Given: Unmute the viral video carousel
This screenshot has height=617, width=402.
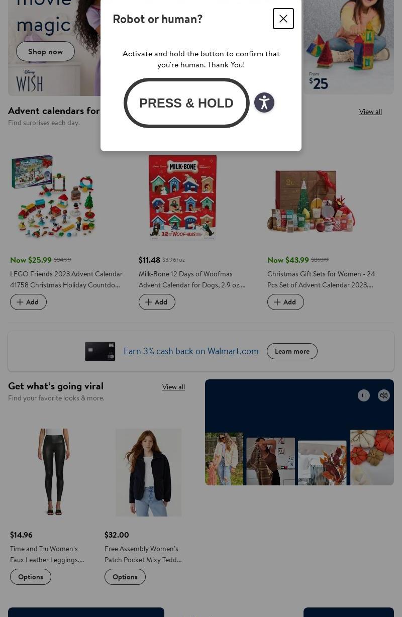Looking at the screenshot, I should [x=384, y=395].
